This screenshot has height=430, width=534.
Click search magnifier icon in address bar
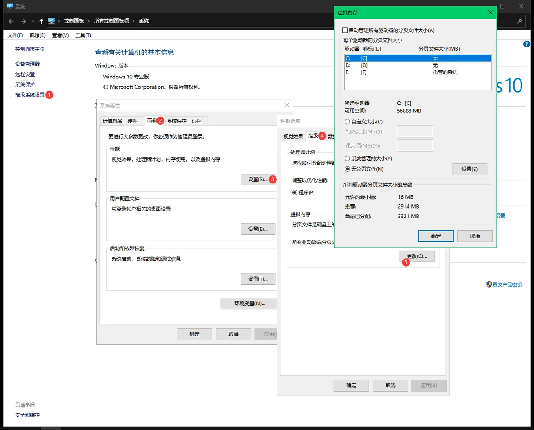[x=520, y=21]
